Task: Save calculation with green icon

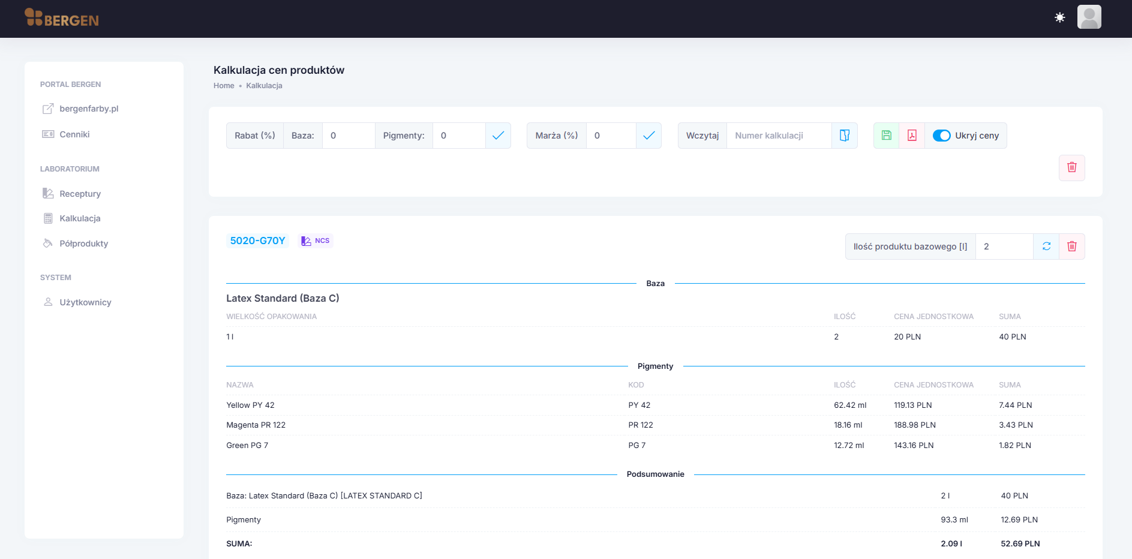Action: [886, 136]
